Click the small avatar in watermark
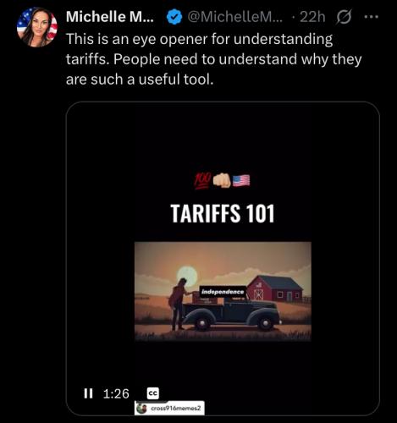This screenshot has height=423, width=397. pos(141,409)
